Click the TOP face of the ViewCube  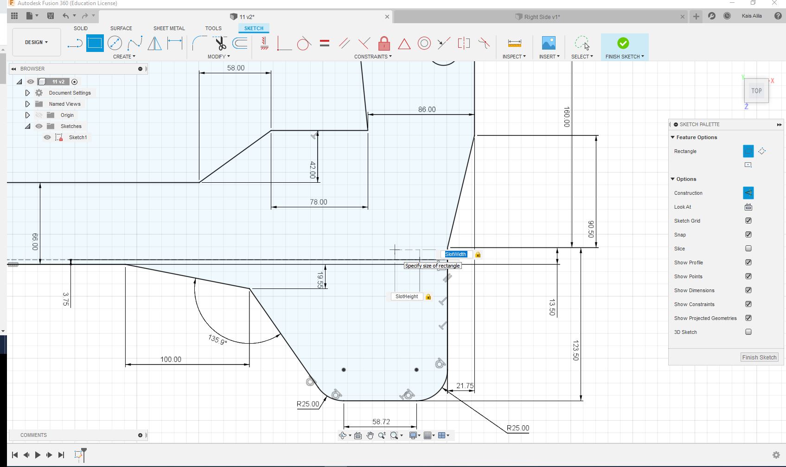pos(756,91)
